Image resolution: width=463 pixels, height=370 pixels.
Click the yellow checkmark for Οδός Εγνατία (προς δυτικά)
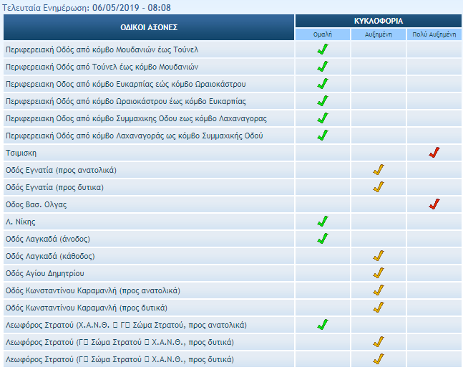pyautogui.click(x=379, y=187)
